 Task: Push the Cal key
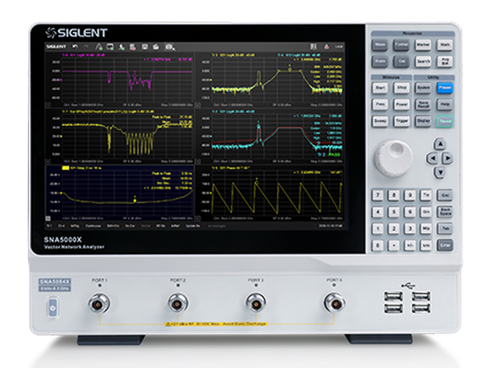(x=402, y=61)
